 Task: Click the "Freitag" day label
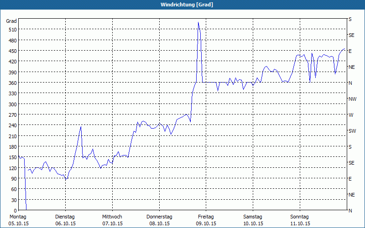point(206,217)
